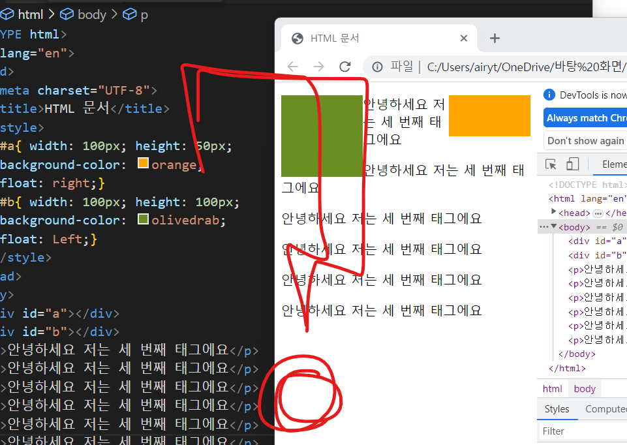Click the title HTML 문서 line in editor

[84, 108]
